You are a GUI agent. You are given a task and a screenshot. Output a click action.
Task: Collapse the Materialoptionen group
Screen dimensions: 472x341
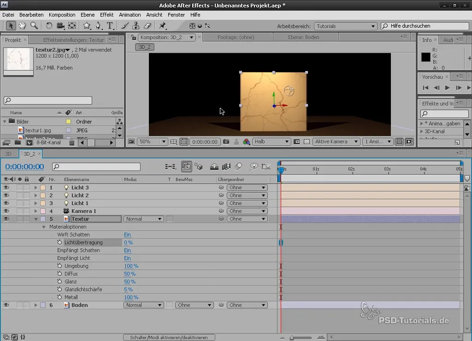coord(44,227)
